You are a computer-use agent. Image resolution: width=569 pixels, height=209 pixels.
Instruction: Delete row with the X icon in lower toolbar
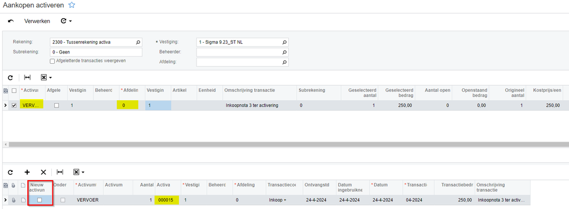click(43, 172)
